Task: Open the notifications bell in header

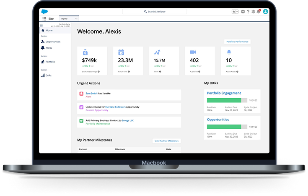Action: pos(259,12)
